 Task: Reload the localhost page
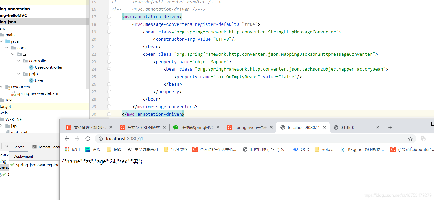88,139
